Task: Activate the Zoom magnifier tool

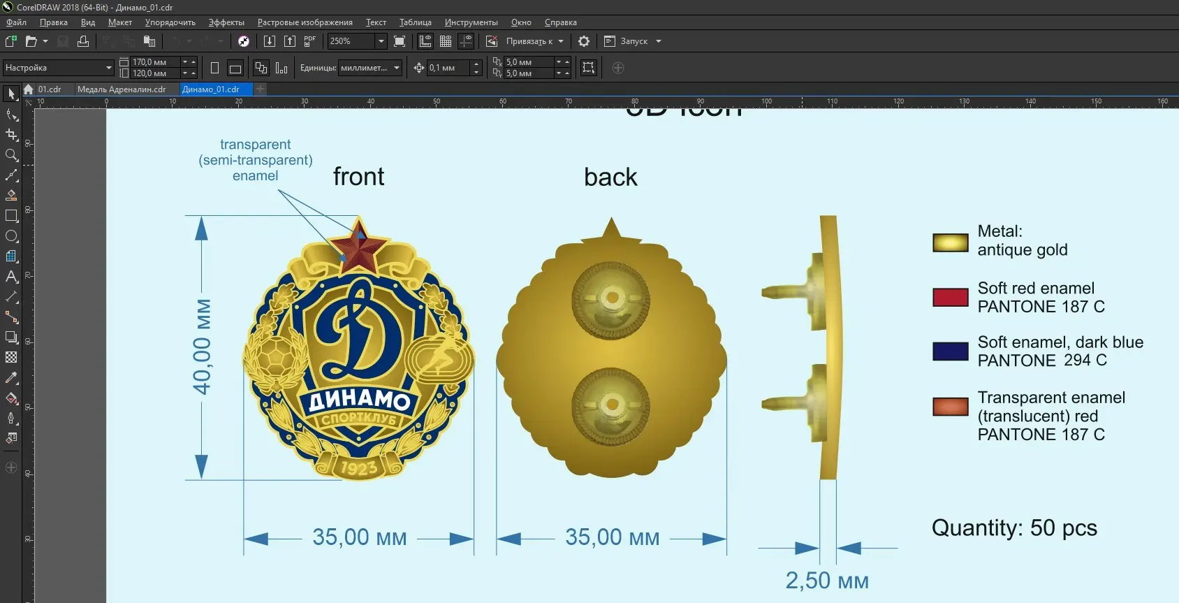Action: coord(11,155)
